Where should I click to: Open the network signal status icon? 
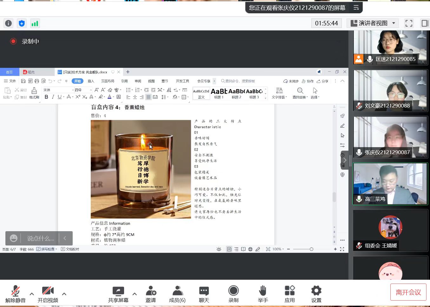[35, 23]
